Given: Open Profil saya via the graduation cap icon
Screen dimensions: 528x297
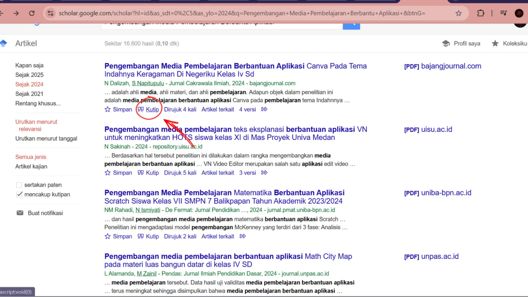Looking at the screenshot, I should pyautogui.click(x=446, y=43).
